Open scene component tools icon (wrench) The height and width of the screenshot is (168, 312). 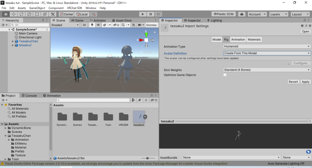pos(133,25)
